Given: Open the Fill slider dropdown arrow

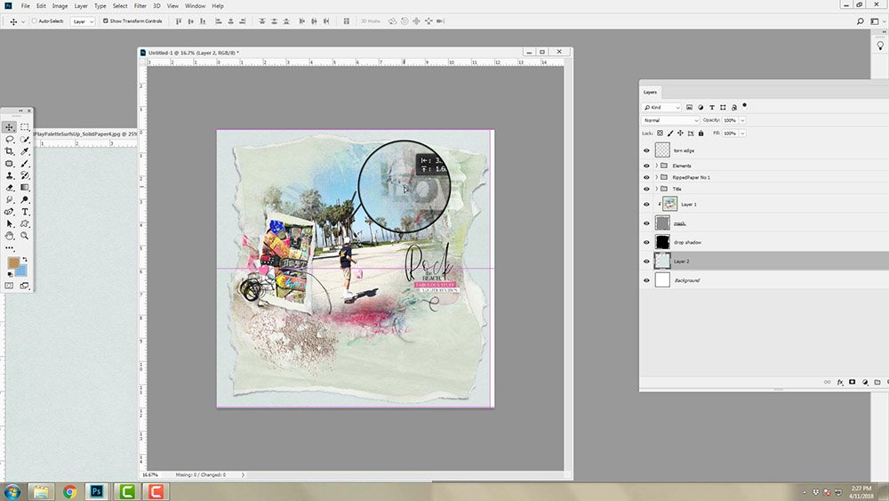Looking at the screenshot, I should pyautogui.click(x=742, y=133).
